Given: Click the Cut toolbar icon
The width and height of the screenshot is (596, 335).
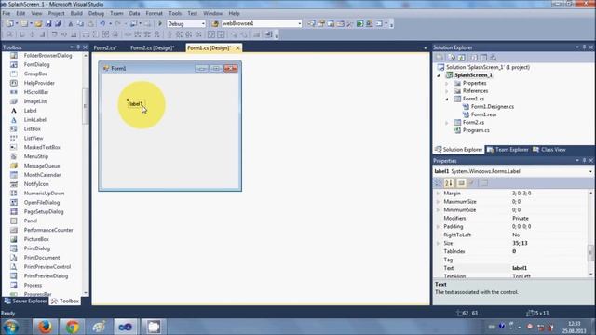Looking at the screenshot, I should pos(71,23).
